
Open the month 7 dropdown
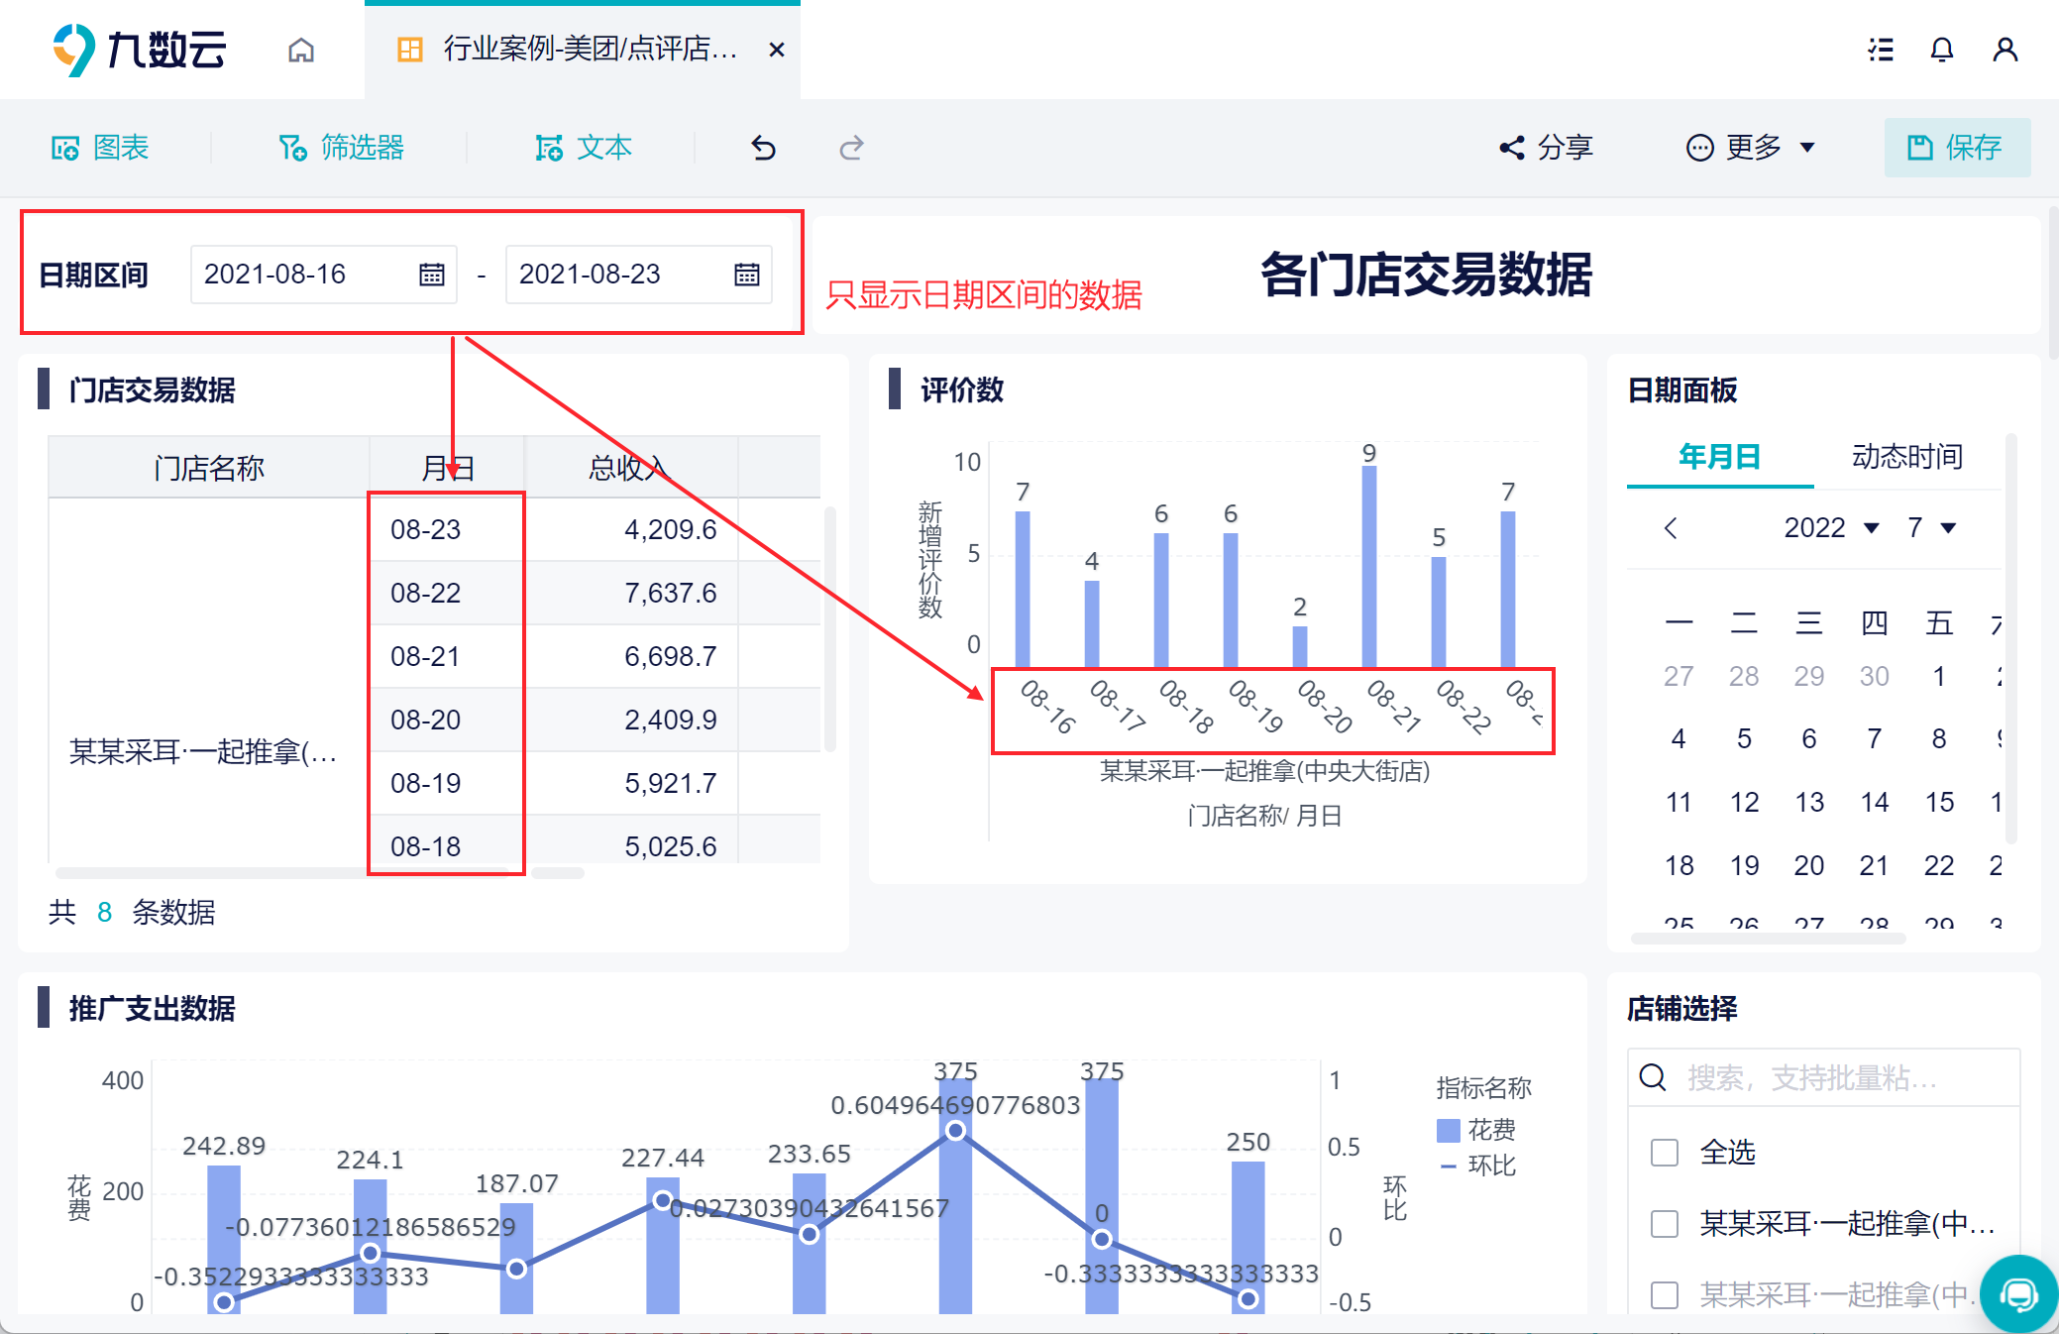click(x=1932, y=527)
